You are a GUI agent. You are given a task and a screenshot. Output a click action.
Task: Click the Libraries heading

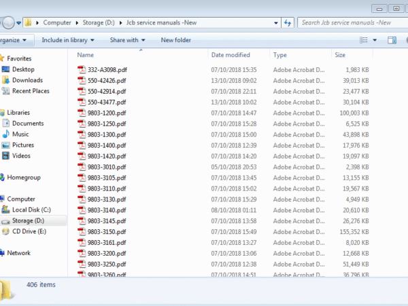tap(18, 113)
